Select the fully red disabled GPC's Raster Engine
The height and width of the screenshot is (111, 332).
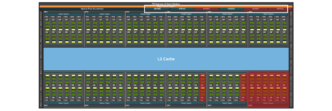click(x=268, y=103)
